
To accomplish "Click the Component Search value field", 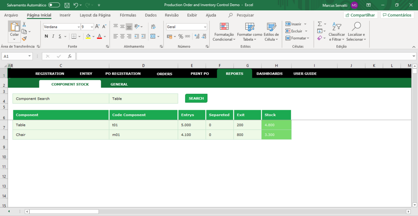I will tap(143, 98).
